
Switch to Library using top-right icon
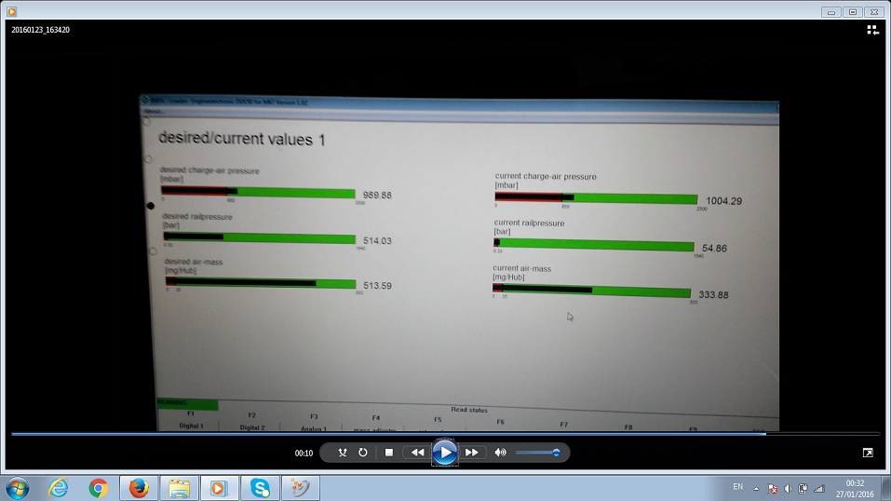872,30
